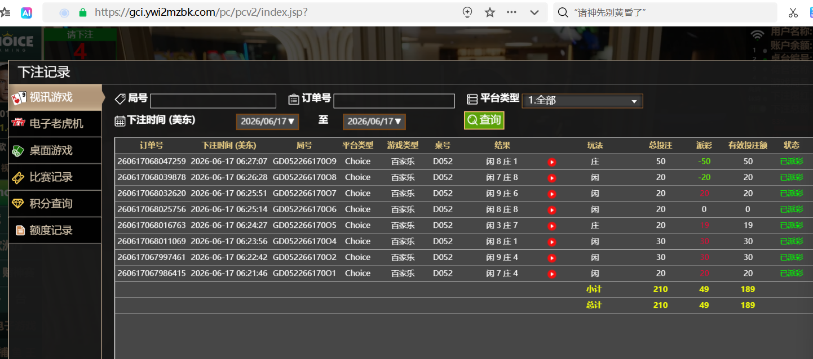The width and height of the screenshot is (813, 359).
Task: Click order number 260617068025756
Action: point(152,209)
